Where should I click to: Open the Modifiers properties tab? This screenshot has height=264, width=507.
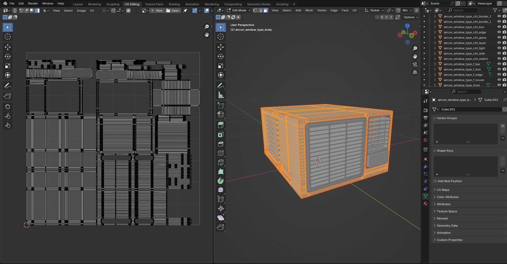tap(426, 167)
